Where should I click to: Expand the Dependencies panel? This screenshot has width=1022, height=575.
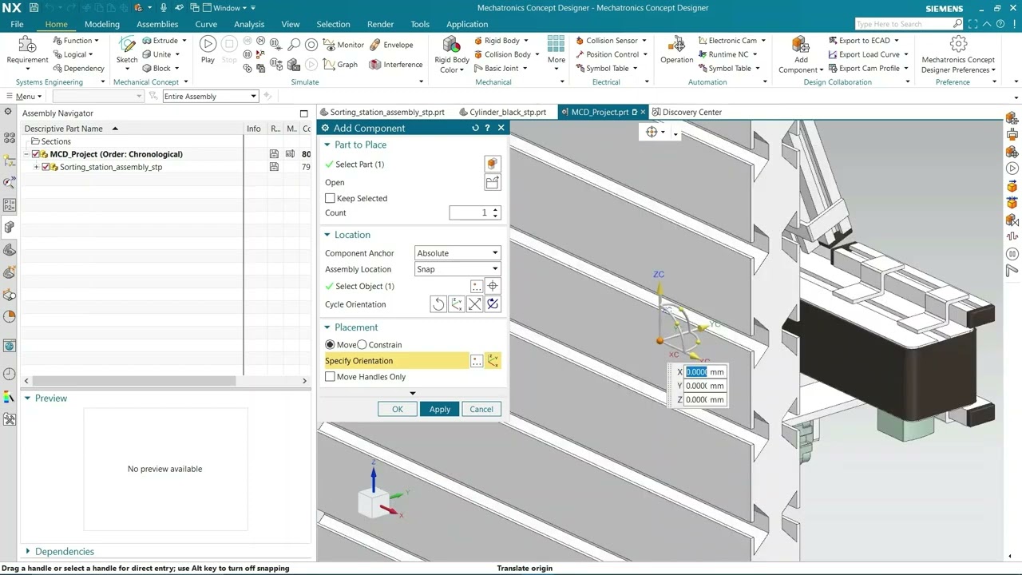[28, 551]
